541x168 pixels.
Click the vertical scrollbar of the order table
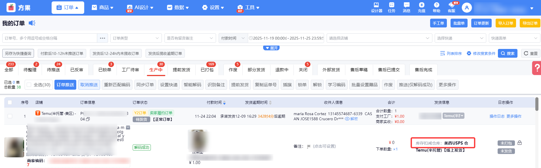(537, 104)
